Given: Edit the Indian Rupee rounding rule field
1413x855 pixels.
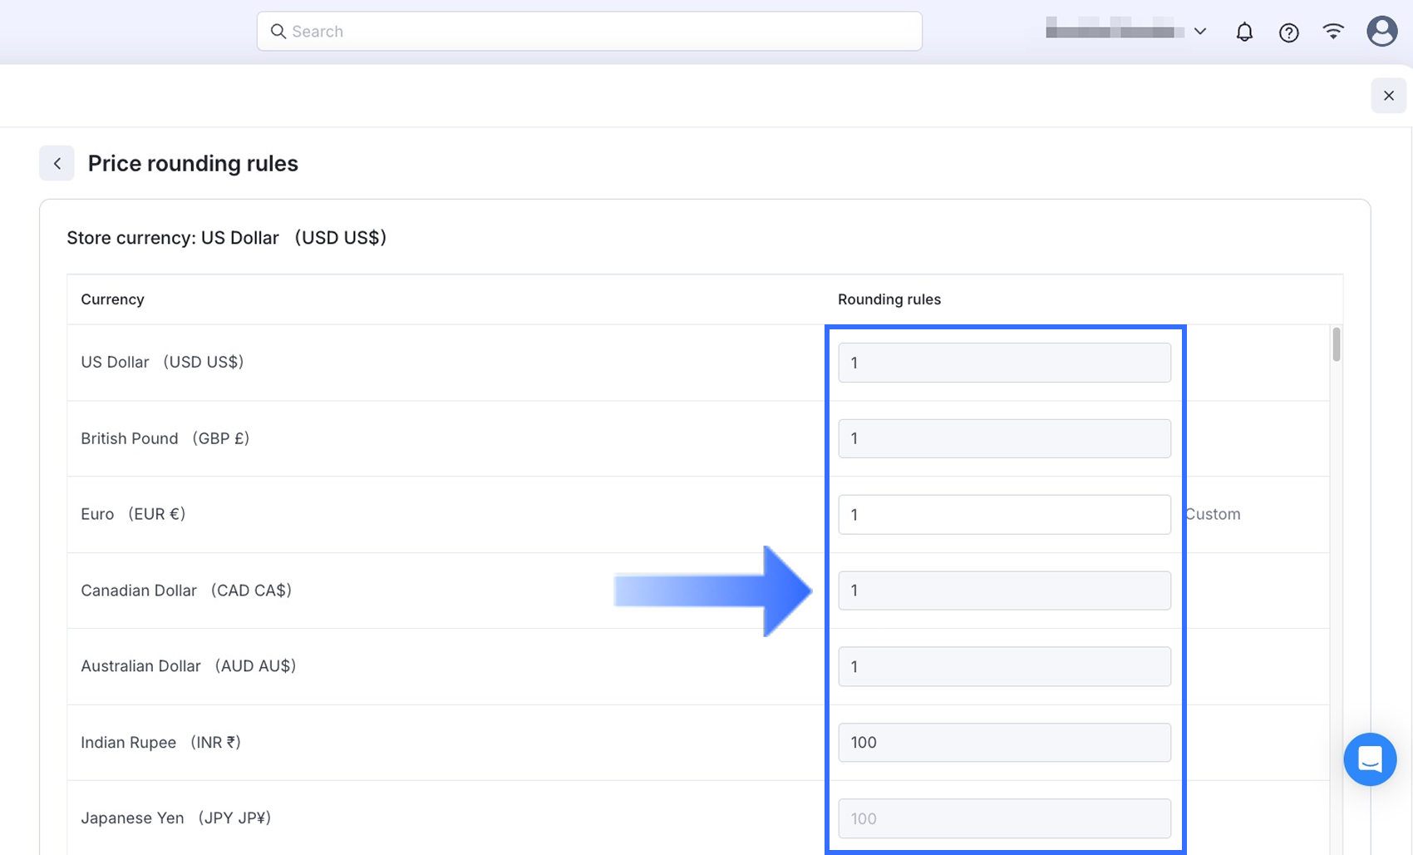Looking at the screenshot, I should point(1004,742).
